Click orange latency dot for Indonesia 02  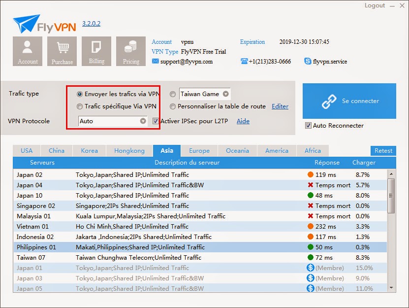(x=311, y=237)
